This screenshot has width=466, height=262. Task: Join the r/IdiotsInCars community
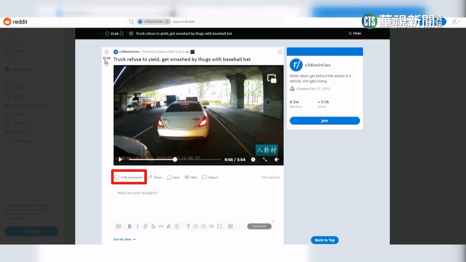tap(324, 121)
